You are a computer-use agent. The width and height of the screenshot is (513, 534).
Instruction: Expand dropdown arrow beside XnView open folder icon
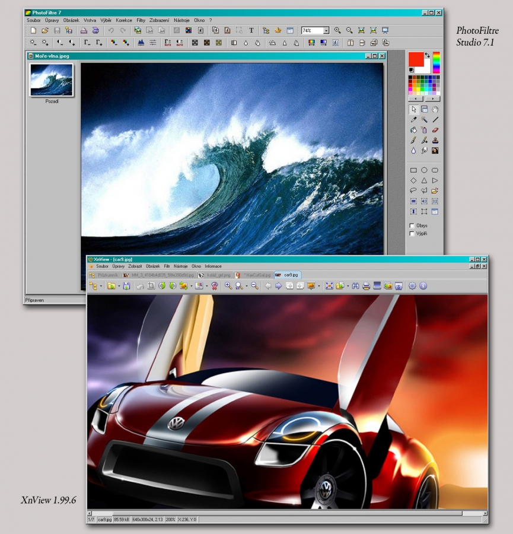tap(119, 287)
